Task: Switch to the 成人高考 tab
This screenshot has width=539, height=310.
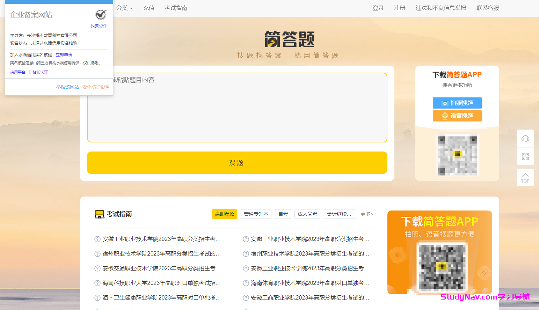Action: (x=307, y=214)
